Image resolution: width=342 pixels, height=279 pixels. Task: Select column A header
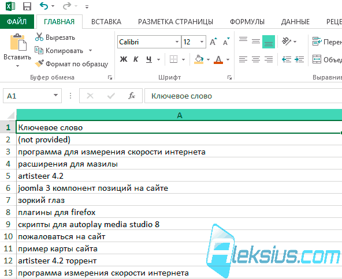[179, 115]
